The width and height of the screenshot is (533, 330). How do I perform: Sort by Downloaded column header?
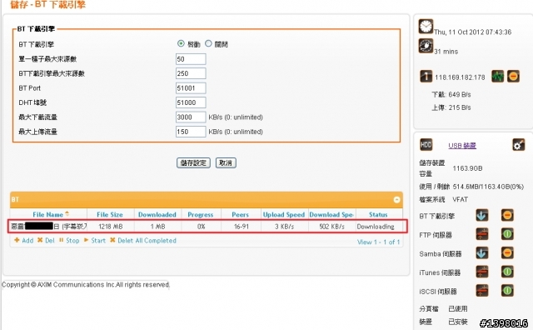point(157,215)
